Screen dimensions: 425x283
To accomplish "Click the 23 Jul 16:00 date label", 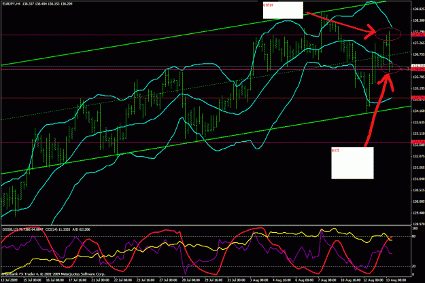I will [x=146, y=280].
